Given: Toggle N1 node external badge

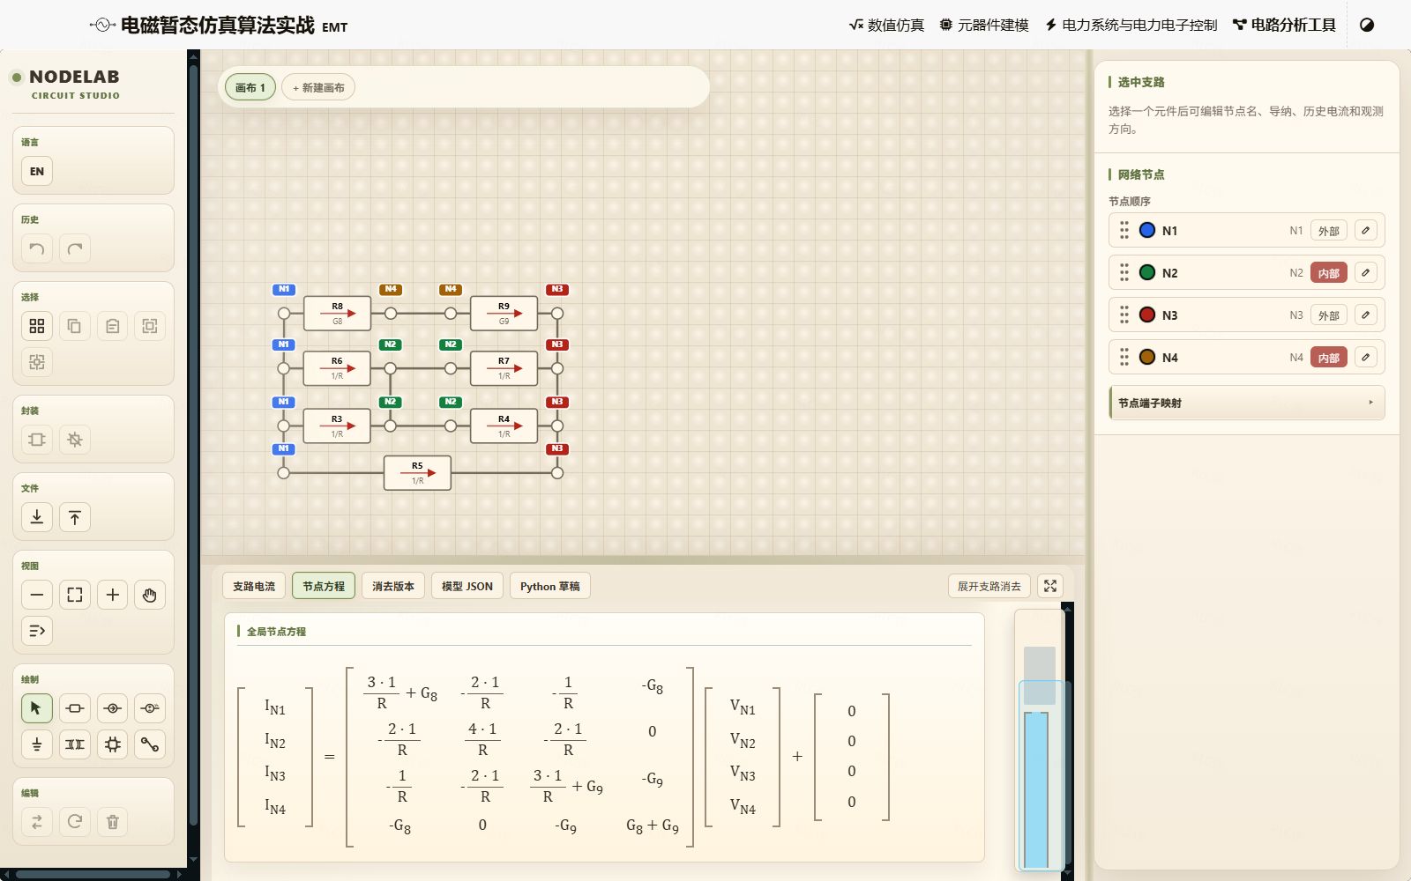Looking at the screenshot, I should pos(1328,231).
